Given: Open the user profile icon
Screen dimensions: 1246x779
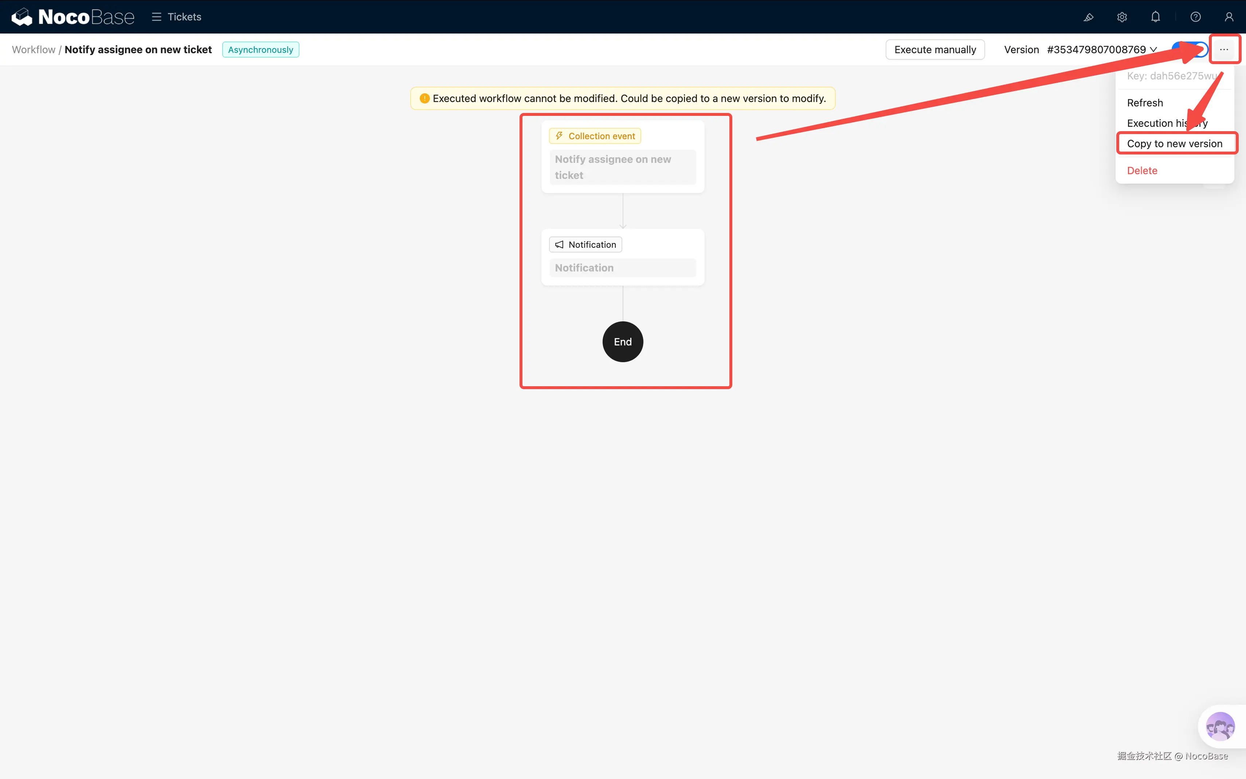Looking at the screenshot, I should click(1229, 17).
